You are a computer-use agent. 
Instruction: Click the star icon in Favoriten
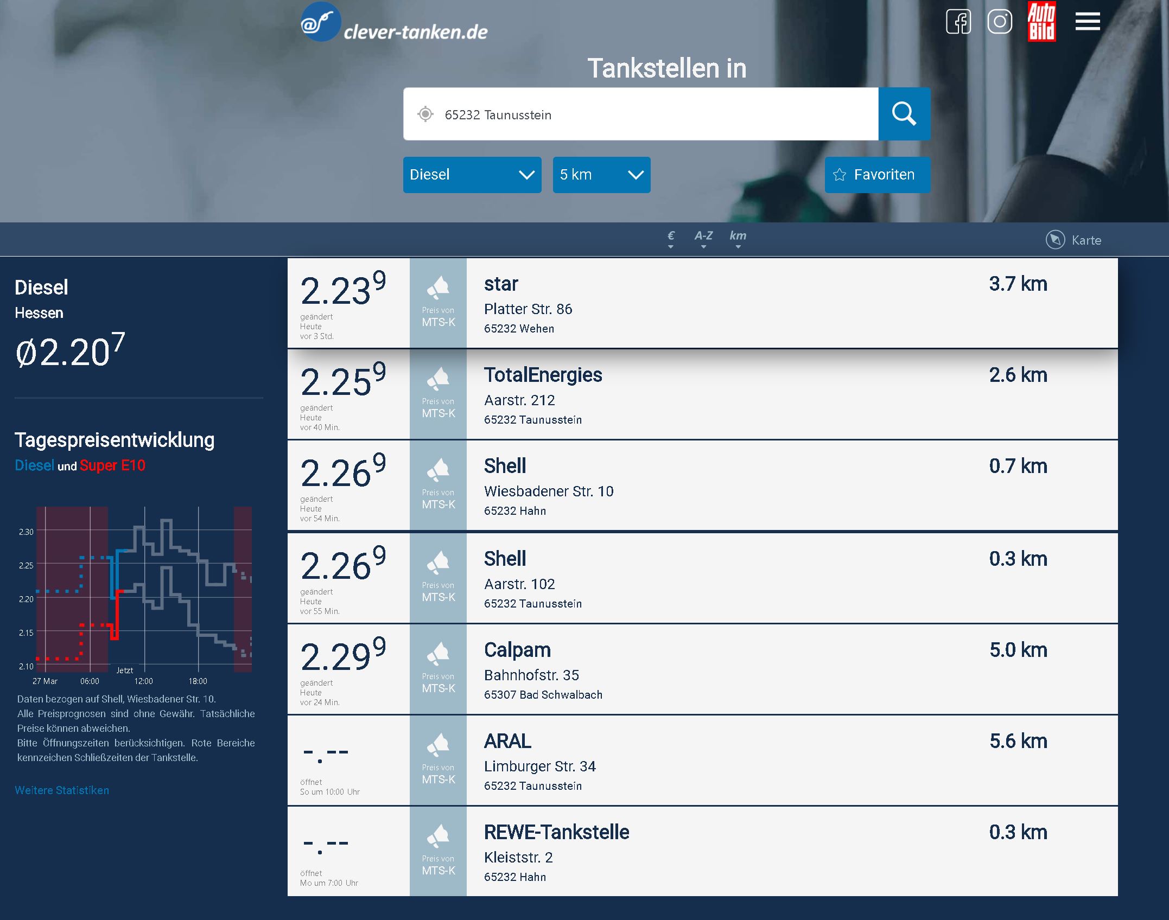[x=840, y=175]
